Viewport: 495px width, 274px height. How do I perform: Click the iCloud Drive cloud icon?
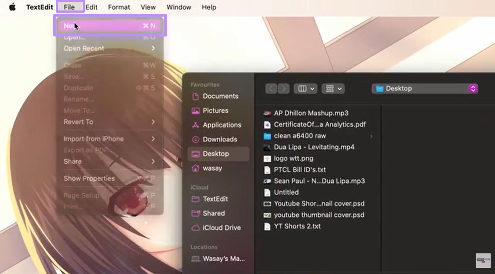(196, 228)
